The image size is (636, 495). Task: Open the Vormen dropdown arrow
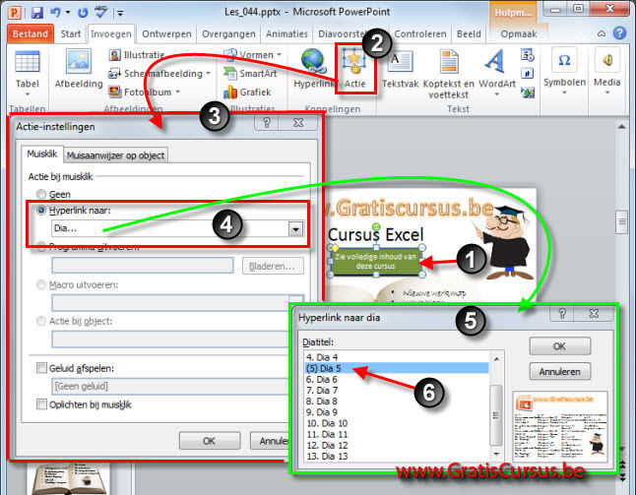(x=279, y=55)
